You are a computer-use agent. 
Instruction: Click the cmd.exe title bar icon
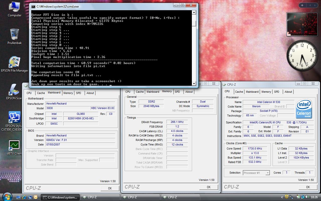pyautogui.click(x=33, y=7)
